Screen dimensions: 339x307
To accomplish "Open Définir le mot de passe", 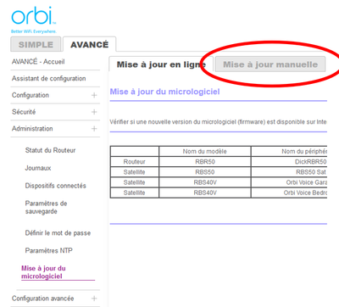I will click(58, 233).
